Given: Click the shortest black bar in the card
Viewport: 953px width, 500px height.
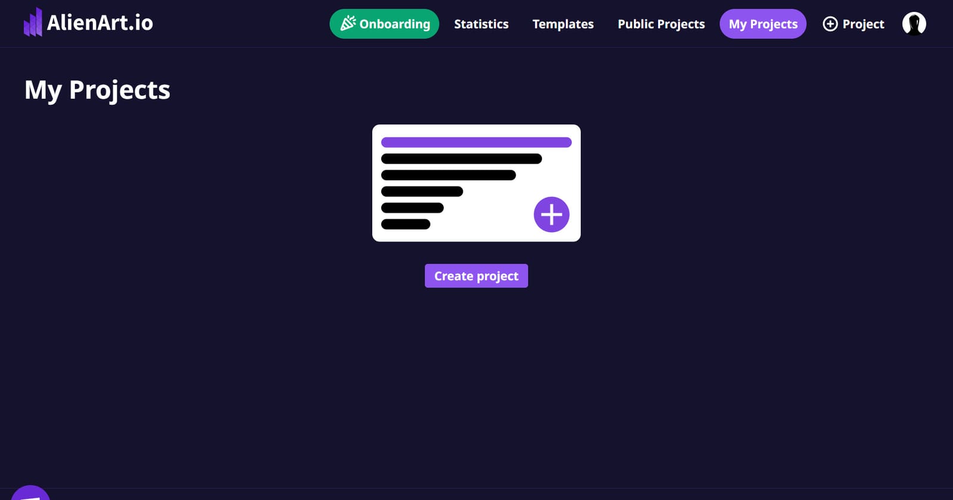Looking at the screenshot, I should coord(406,224).
